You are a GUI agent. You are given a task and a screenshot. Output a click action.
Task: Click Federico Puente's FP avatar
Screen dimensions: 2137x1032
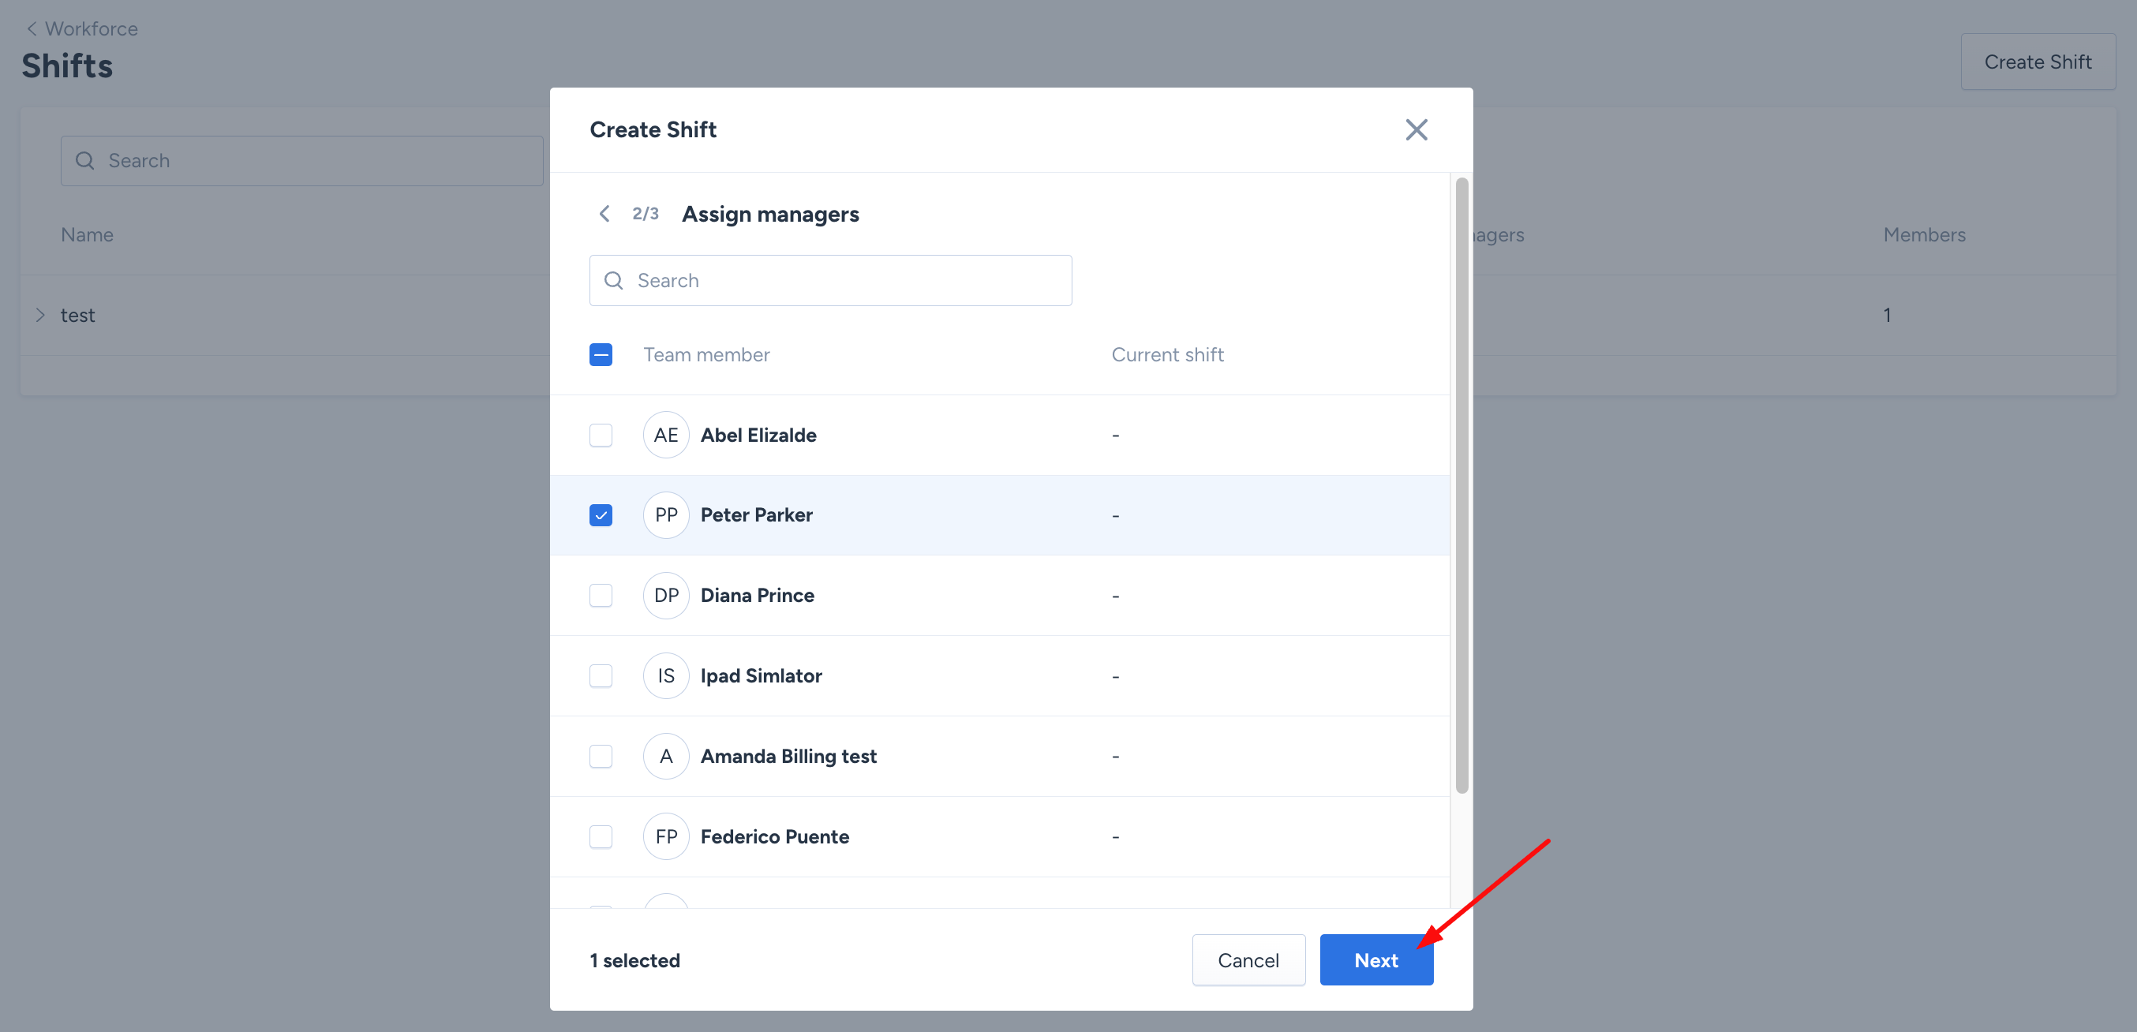(666, 836)
